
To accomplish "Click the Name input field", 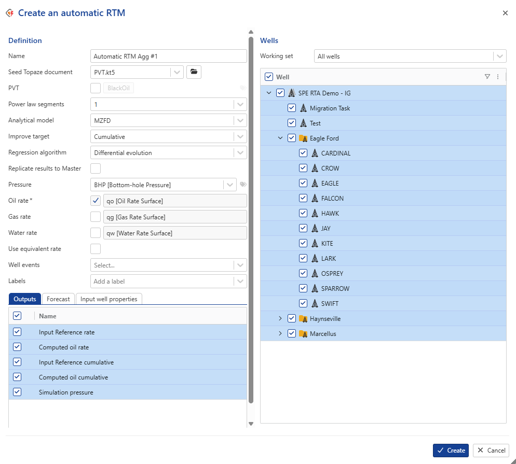I will pos(168,56).
